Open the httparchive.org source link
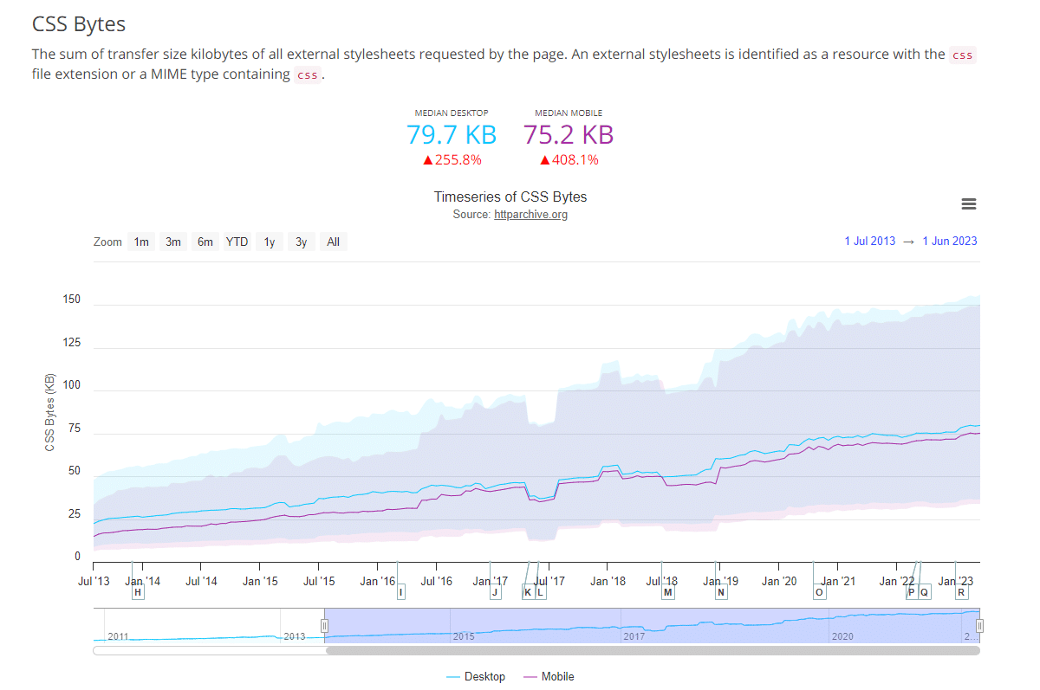 530,215
